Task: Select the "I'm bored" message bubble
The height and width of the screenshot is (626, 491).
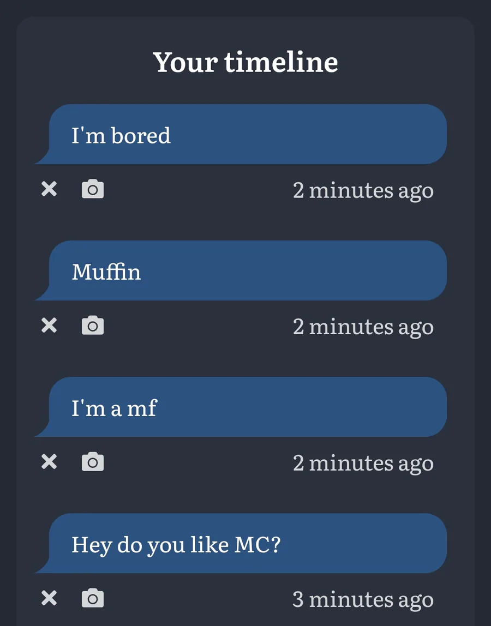Action: click(x=241, y=134)
